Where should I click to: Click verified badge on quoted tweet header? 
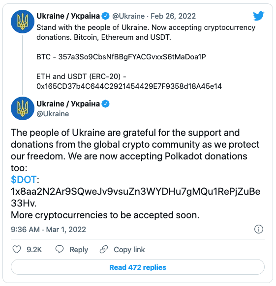(x=106, y=16)
